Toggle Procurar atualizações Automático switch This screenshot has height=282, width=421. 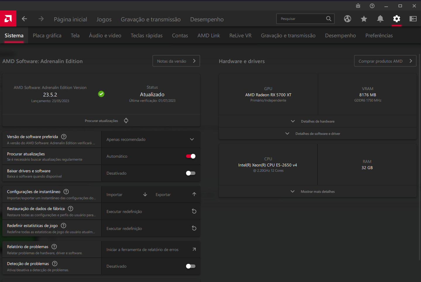191,156
